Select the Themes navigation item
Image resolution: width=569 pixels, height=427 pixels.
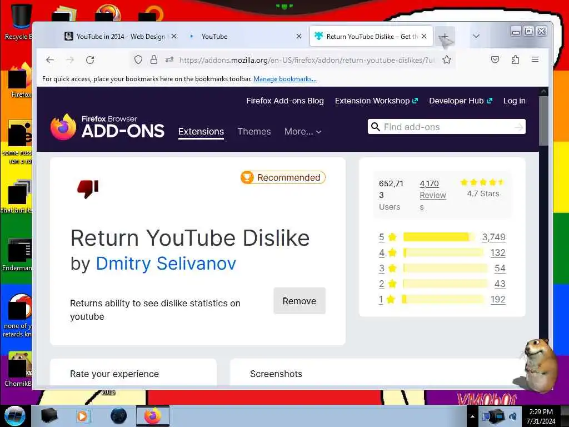tap(254, 131)
